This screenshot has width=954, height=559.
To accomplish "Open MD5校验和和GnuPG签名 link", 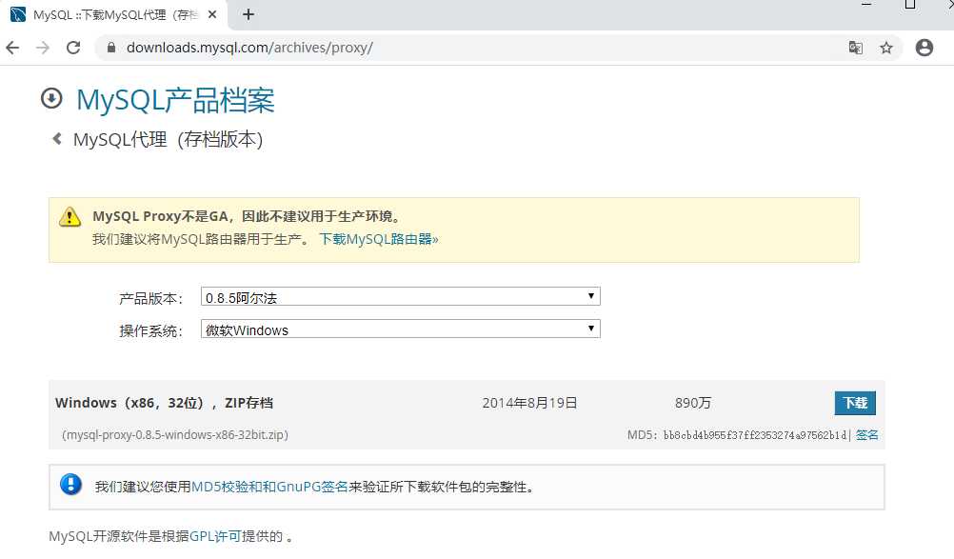I will (x=269, y=487).
